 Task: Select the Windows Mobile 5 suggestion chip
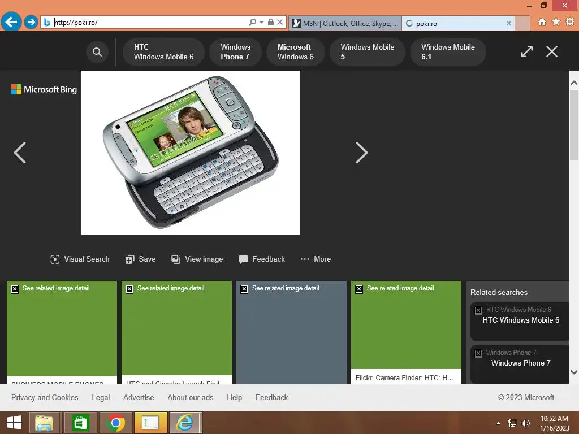(x=368, y=51)
